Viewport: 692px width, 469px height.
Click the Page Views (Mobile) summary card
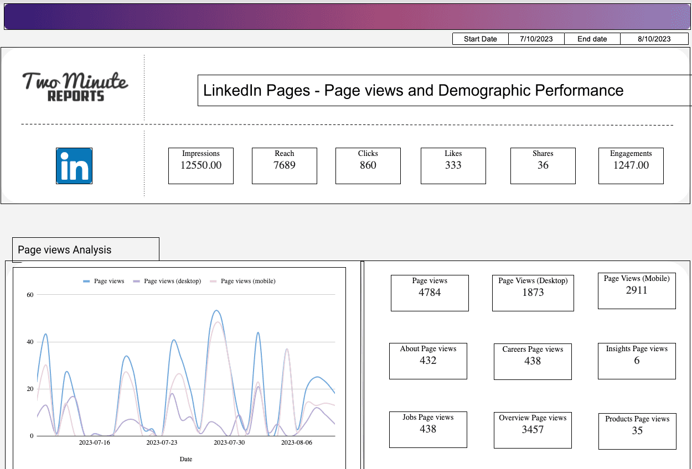(x=636, y=290)
